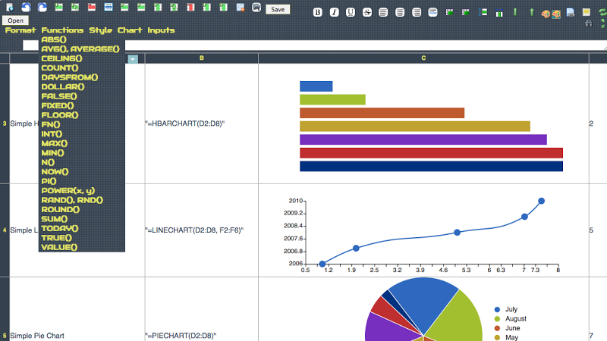Select the =HBARCHART(D2:D8) cell
The width and height of the screenshot is (607, 341).
[201, 124]
